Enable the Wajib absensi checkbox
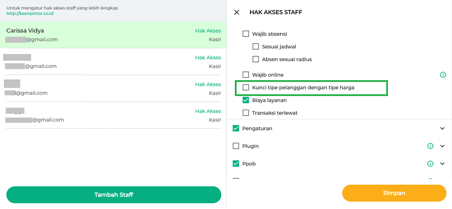Viewport: 452px width, 209px height. click(246, 34)
